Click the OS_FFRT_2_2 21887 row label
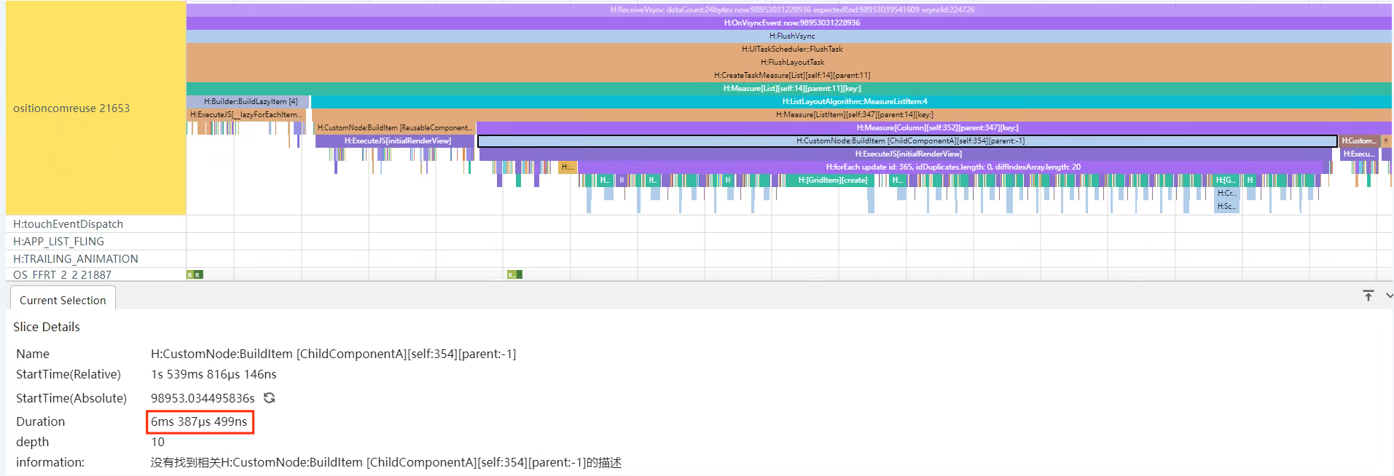Image resolution: width=1394 pixels, height=476 pixels. 62,274
